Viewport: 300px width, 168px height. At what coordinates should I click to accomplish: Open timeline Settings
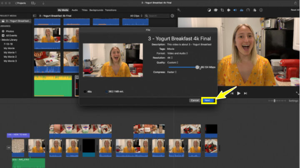pos(293,101)
